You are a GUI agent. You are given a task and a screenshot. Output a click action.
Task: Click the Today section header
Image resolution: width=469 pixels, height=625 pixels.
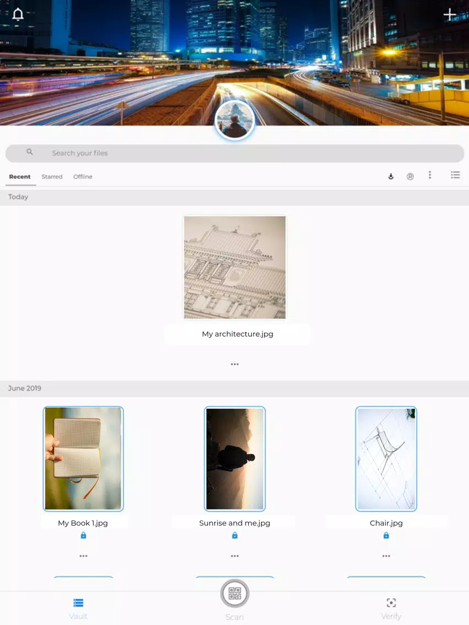click(x=234, y=198)
